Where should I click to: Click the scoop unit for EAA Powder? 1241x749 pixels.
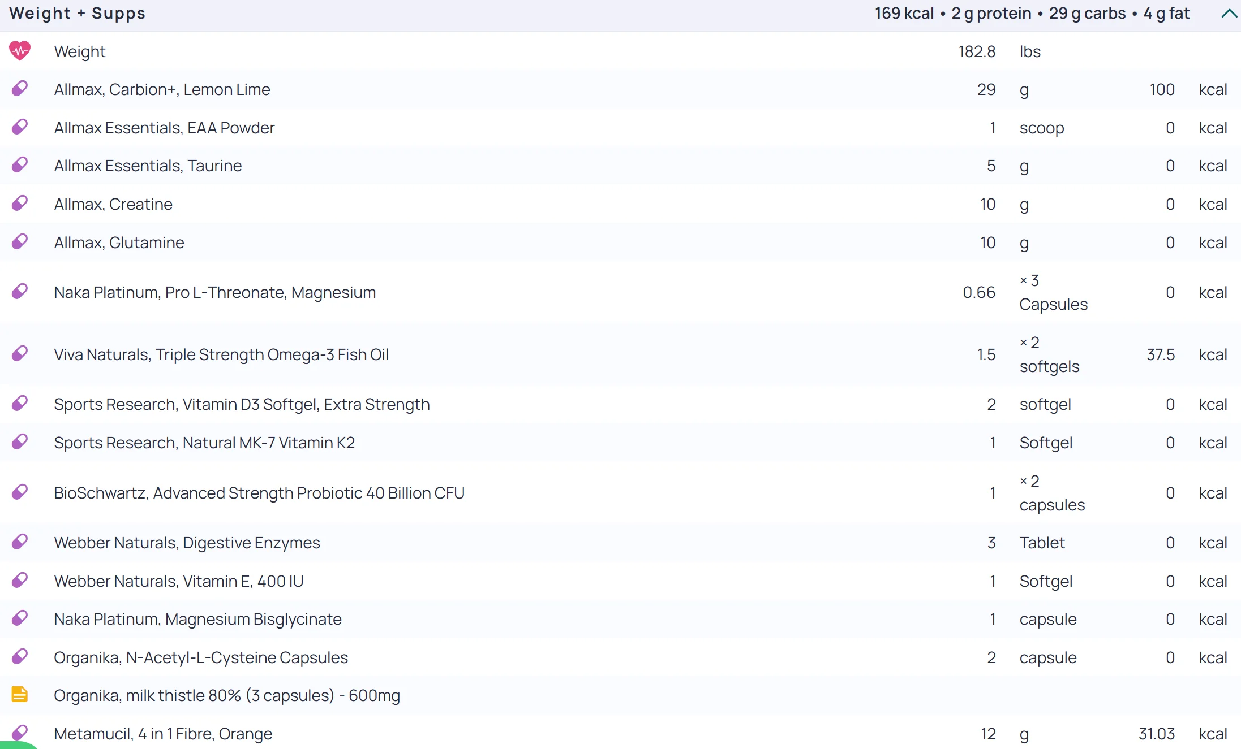click(1042, 128)
